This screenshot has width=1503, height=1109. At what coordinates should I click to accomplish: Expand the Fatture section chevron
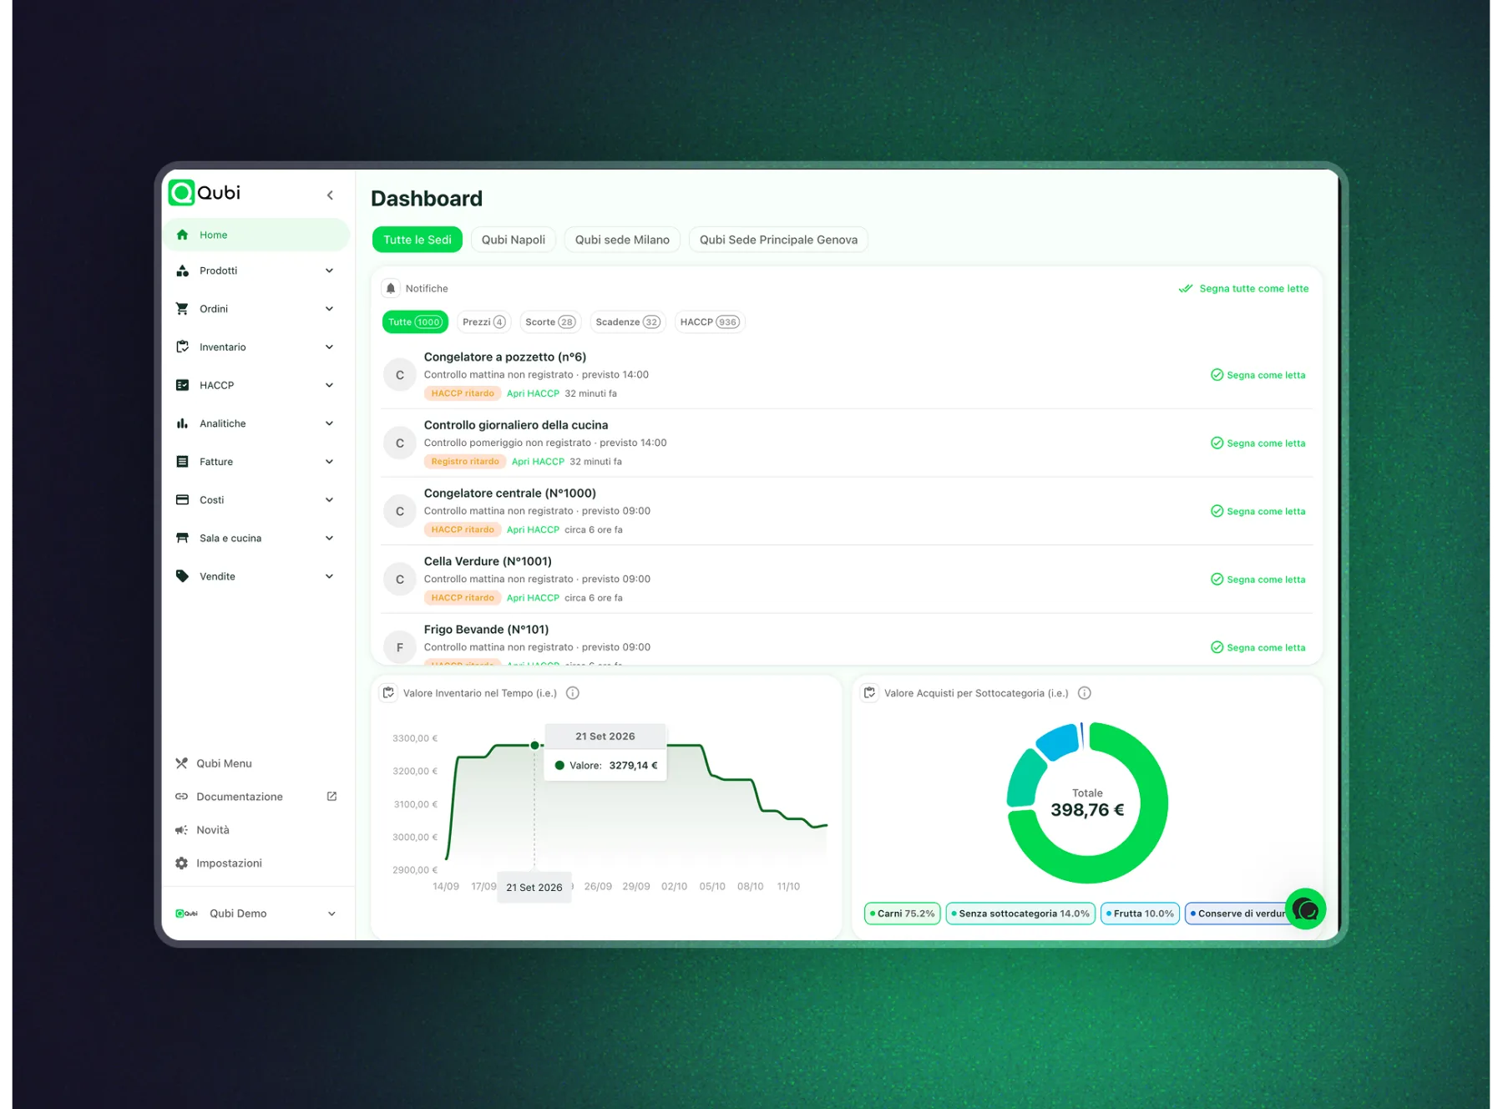click(x=329, y=462)
